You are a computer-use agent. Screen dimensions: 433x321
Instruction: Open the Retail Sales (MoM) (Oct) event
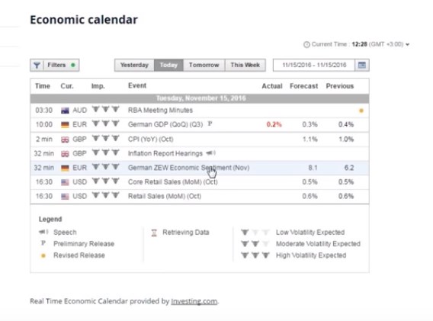click(165, 197)
